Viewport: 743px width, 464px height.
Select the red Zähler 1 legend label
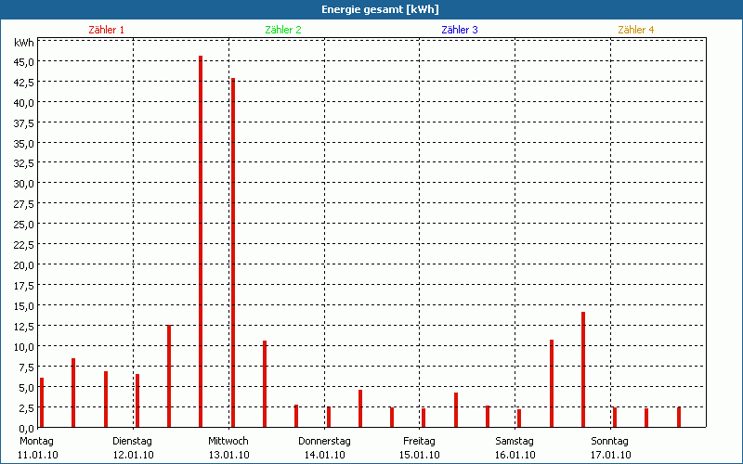(x=106, y=30)
